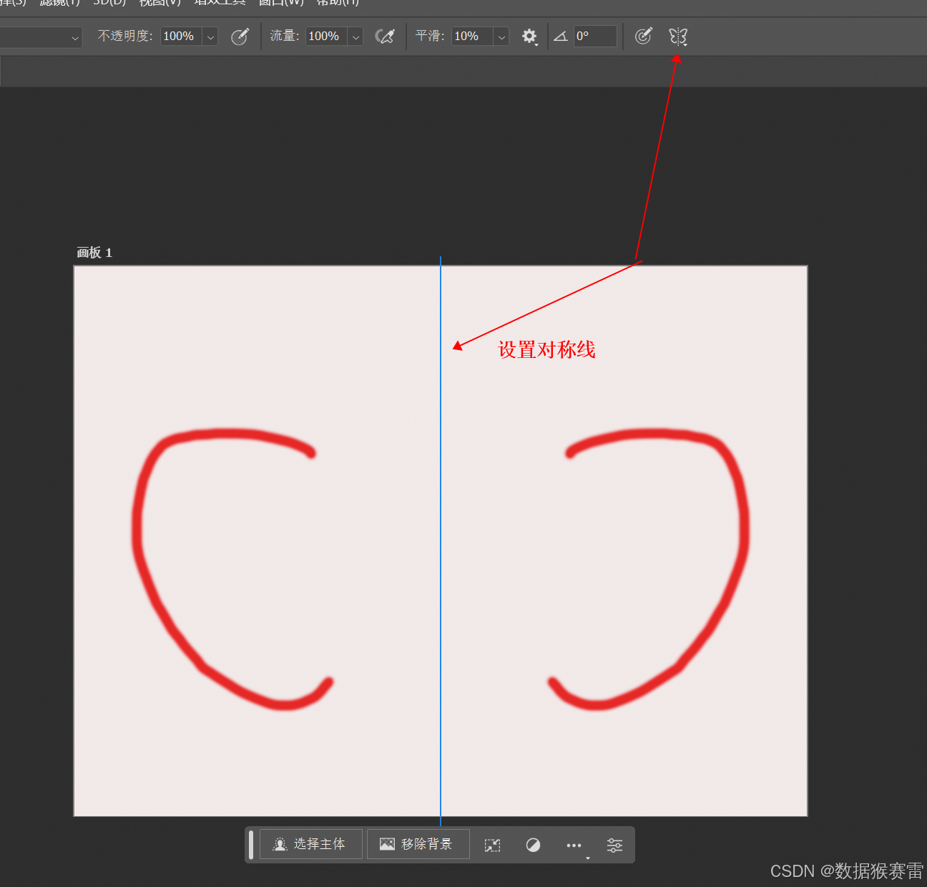Click the smoothing 10% value field
This screenshot has height=887, width=927.
coord(472,37)
